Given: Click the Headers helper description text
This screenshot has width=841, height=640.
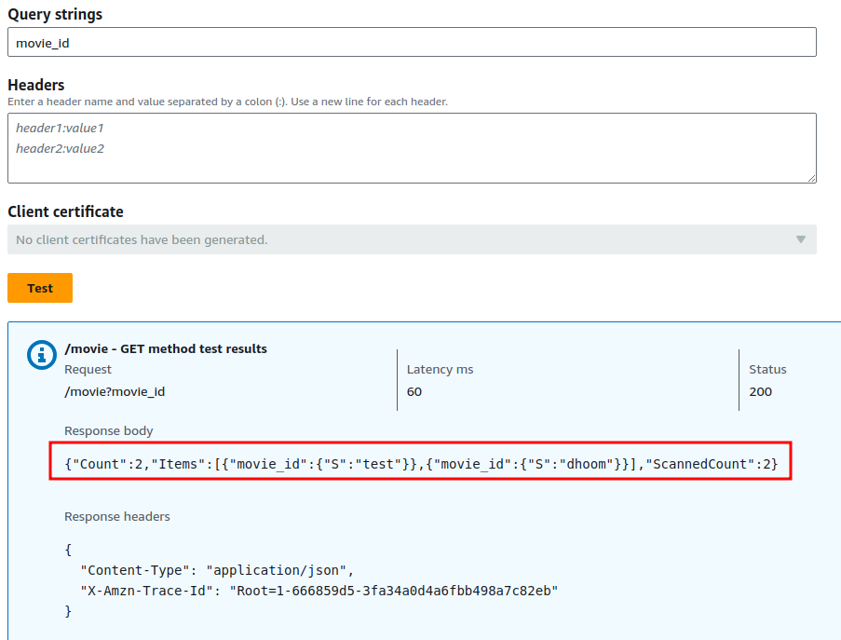Looking at the screenshot, I should (227, 102).
